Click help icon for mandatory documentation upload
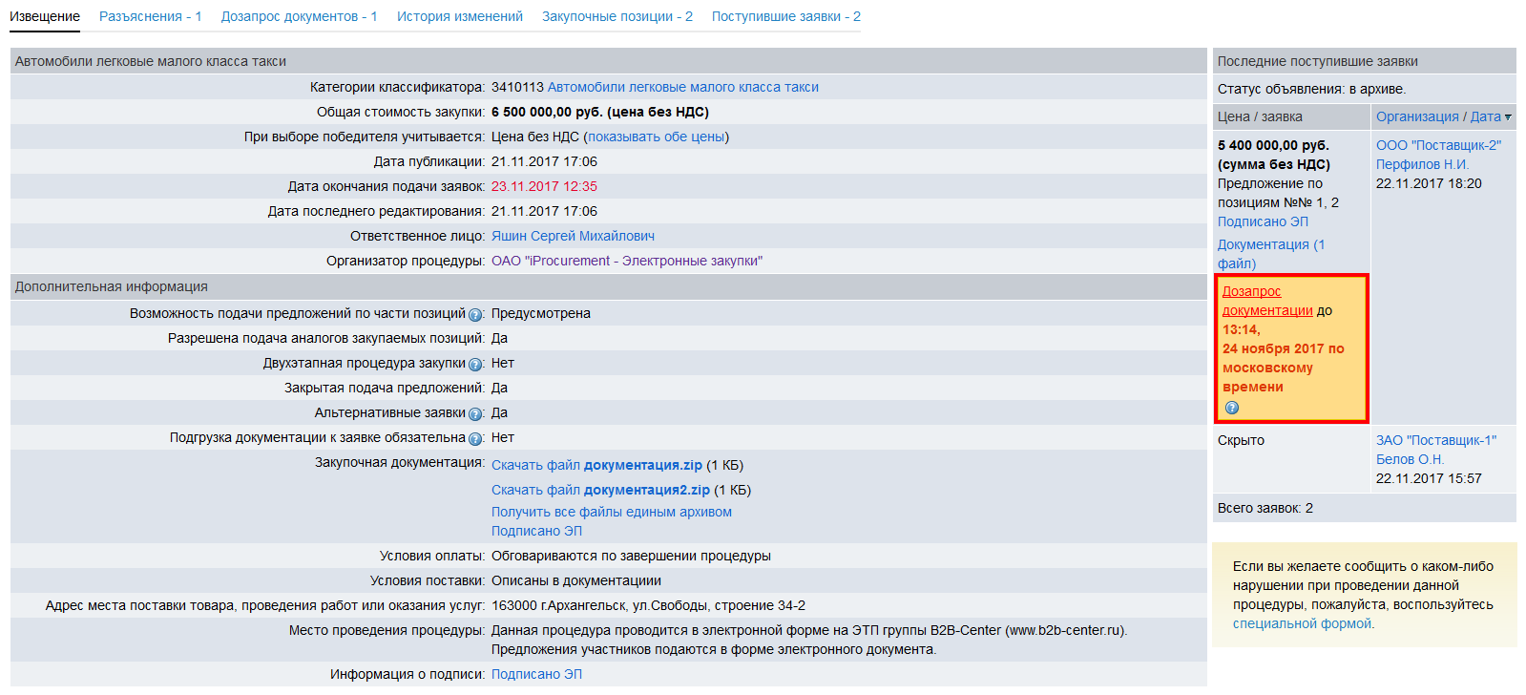Screen dimensions: 1526x695 475,439
